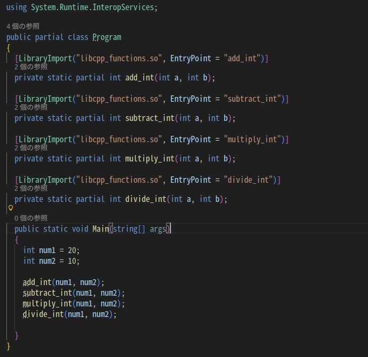Click the Main method name

101,229
